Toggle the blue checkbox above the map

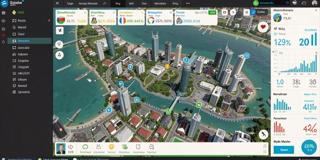click(253, 12)
